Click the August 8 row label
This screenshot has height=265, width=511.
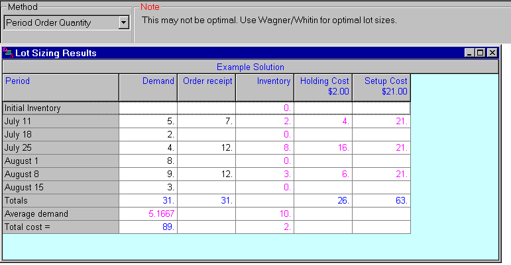point(60,174)
